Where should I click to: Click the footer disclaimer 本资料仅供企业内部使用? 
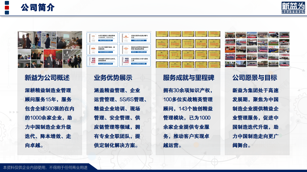pos(45,167)
